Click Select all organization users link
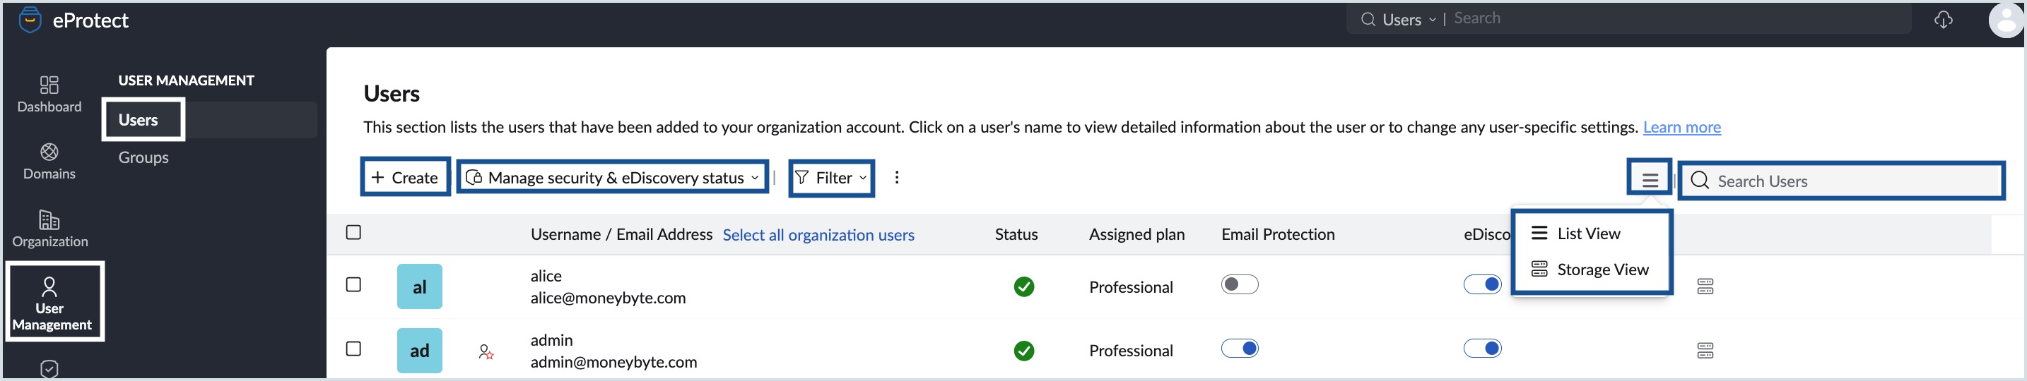The image size is (2027, 381). 818,235
